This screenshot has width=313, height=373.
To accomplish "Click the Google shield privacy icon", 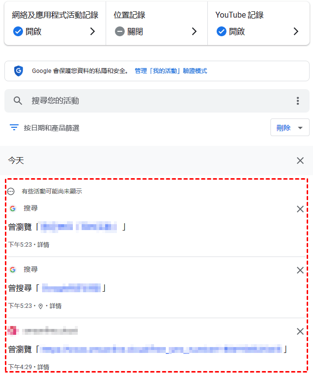I will (x=19, y=71).
